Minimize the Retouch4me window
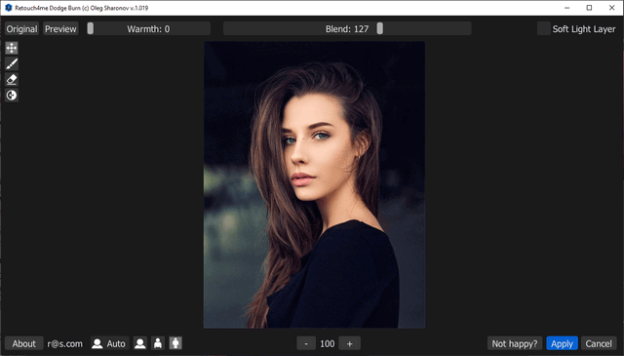The height and width of the screenshot is (356, 624). click(x=567, y=8)
